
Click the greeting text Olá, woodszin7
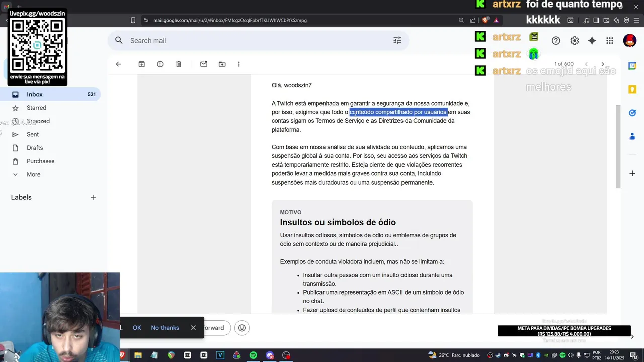pyautogui.click(x=292, y=85)
